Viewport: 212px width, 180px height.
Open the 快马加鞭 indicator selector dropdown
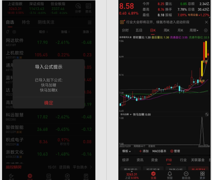[x=126, y=115]
